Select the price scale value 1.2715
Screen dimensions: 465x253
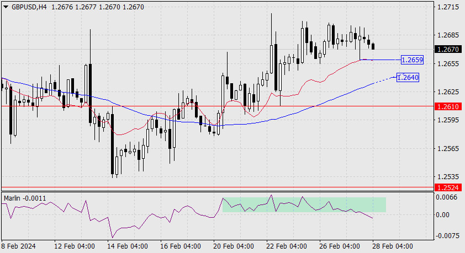[448, 7]
